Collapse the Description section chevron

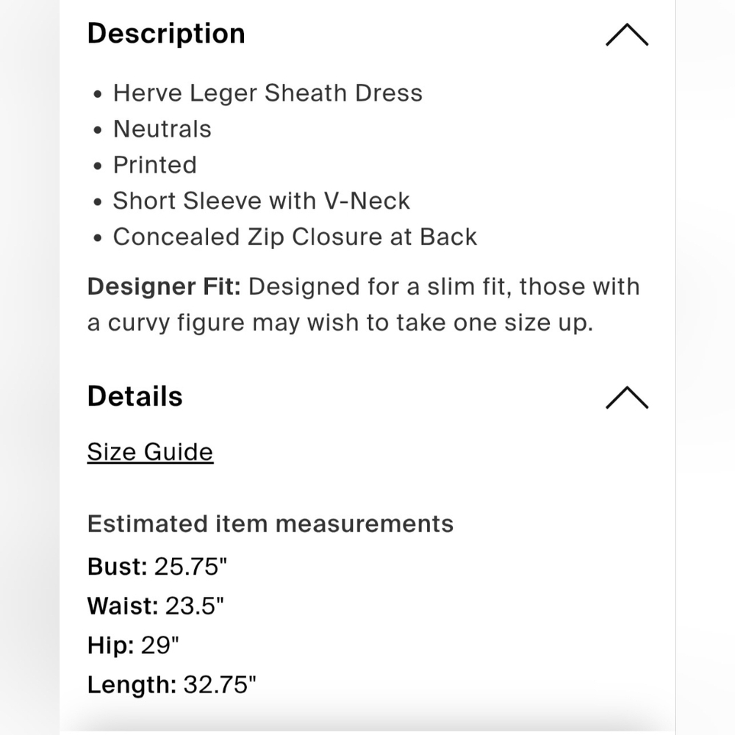coord(627,35)
